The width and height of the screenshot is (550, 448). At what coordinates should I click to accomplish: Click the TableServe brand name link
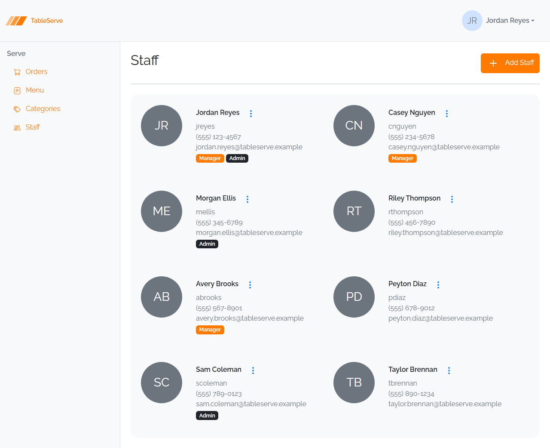point(47,21)
